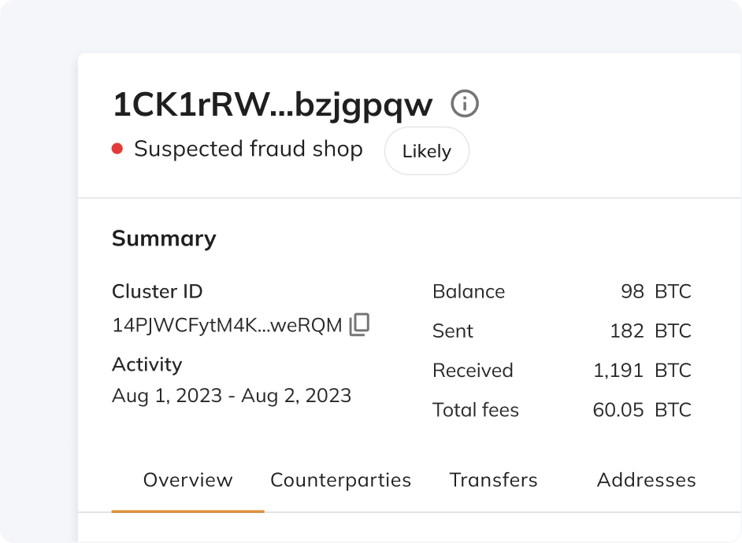This screenshot has height=543, width=742.
Task: Select the Addresses tab
Action: 646,480
